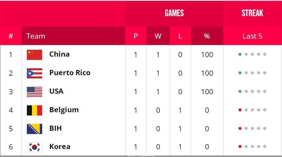
Task: Click the GAMES group header
Action: point(174,13)
